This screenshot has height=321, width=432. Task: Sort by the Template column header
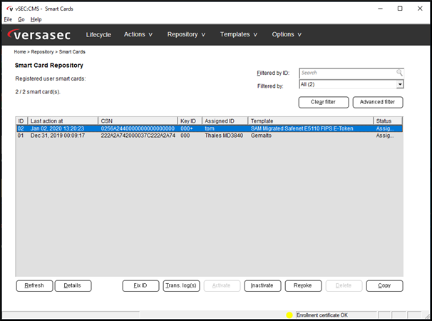point(311,121)
